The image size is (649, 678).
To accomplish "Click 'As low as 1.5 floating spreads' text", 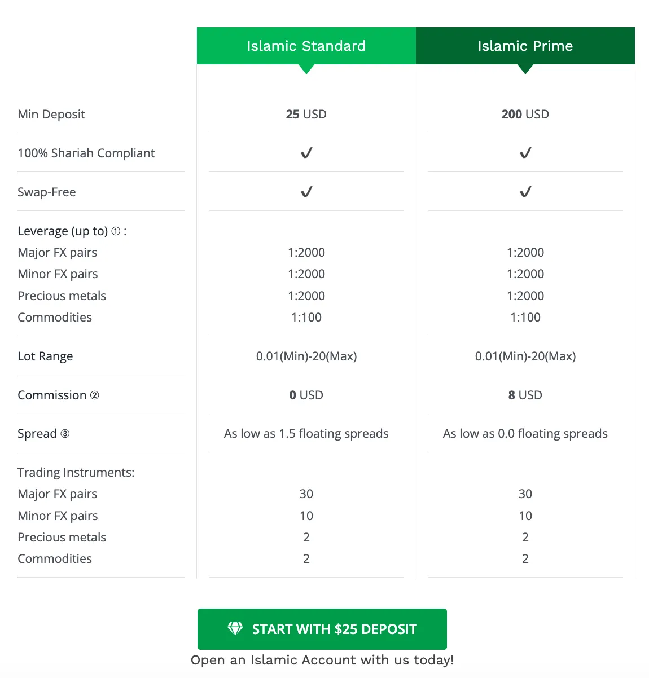I will tap(306, 434).
